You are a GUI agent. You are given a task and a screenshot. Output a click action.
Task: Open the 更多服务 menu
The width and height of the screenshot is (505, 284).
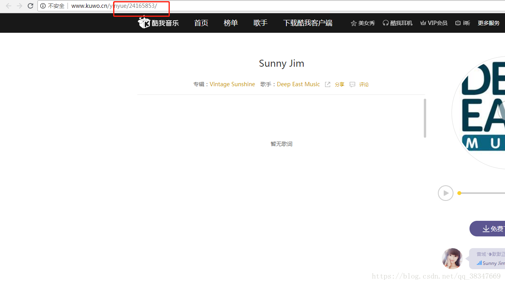click(x=489, y=23)
